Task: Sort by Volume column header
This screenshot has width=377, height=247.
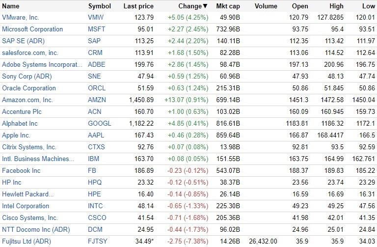Action: (x=267, y=6)
